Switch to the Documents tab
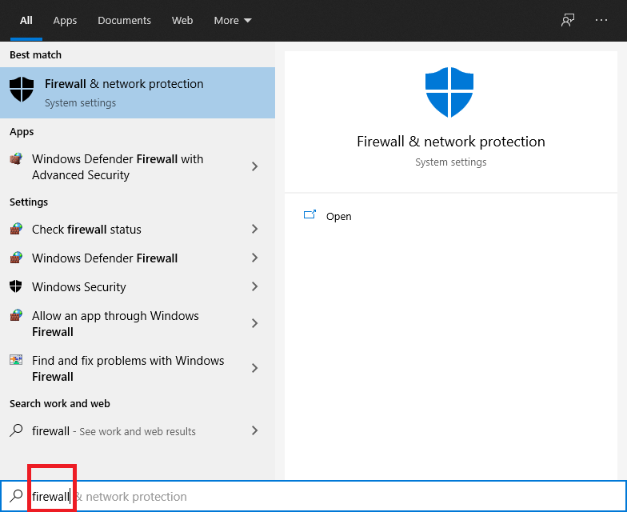The height and width of the screenshot is (512, 627). pyautogui.click(x=124, y=20)
